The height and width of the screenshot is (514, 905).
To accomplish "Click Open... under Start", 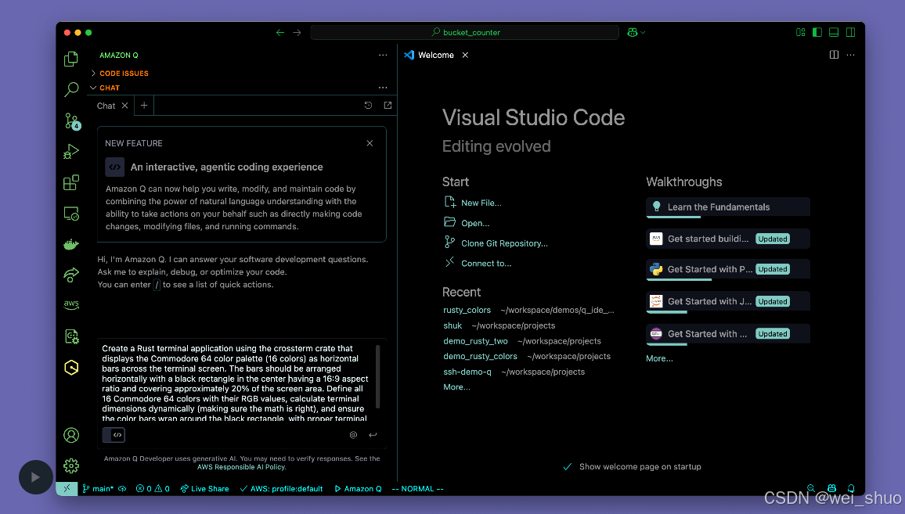I will point(467,223).
